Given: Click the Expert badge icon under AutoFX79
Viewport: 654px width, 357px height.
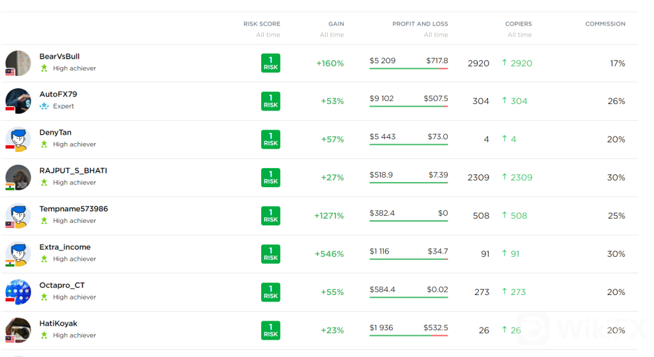Looking at the screenshot, I should coord(44,106).
